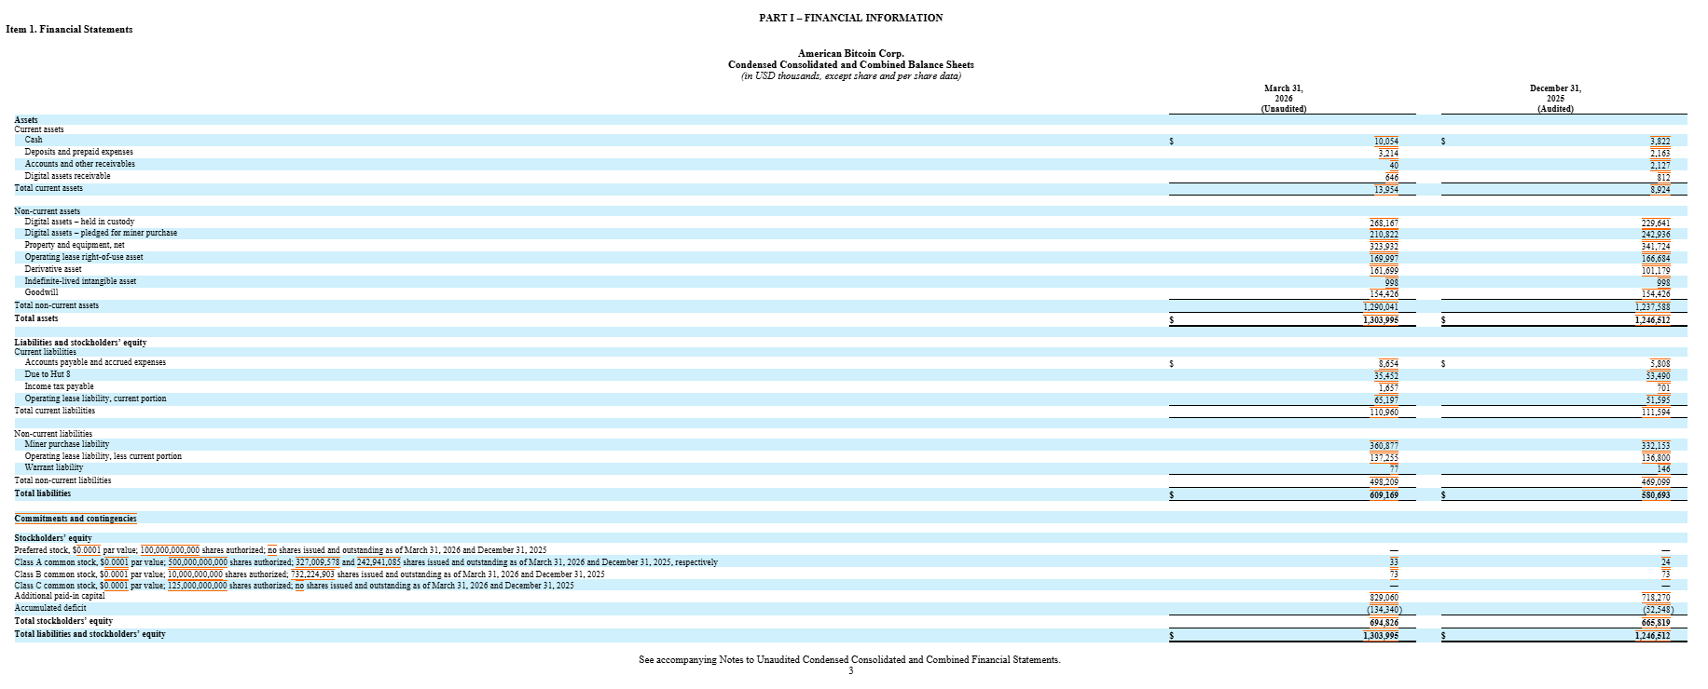
Task: Select the cash value 3,822
Action: (1660, 141)
